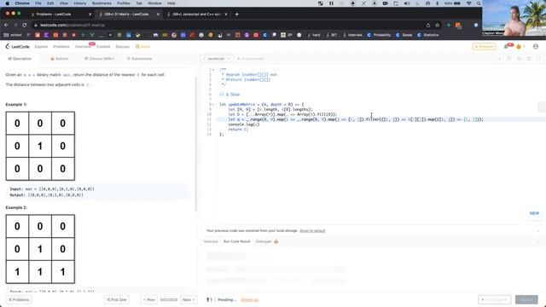Open the Run Code dropdown button

494,299
